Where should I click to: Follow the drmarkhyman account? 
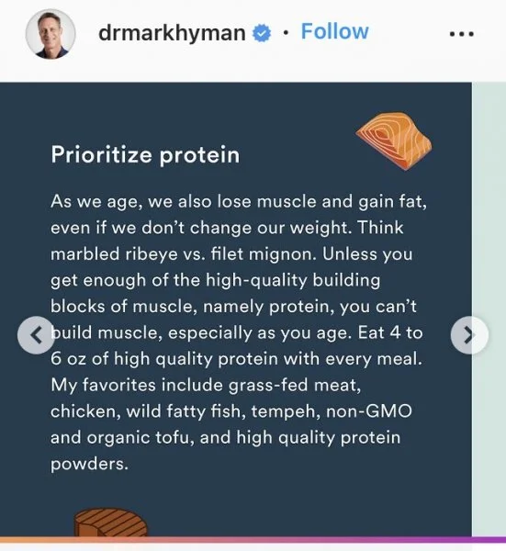[334, 31]
